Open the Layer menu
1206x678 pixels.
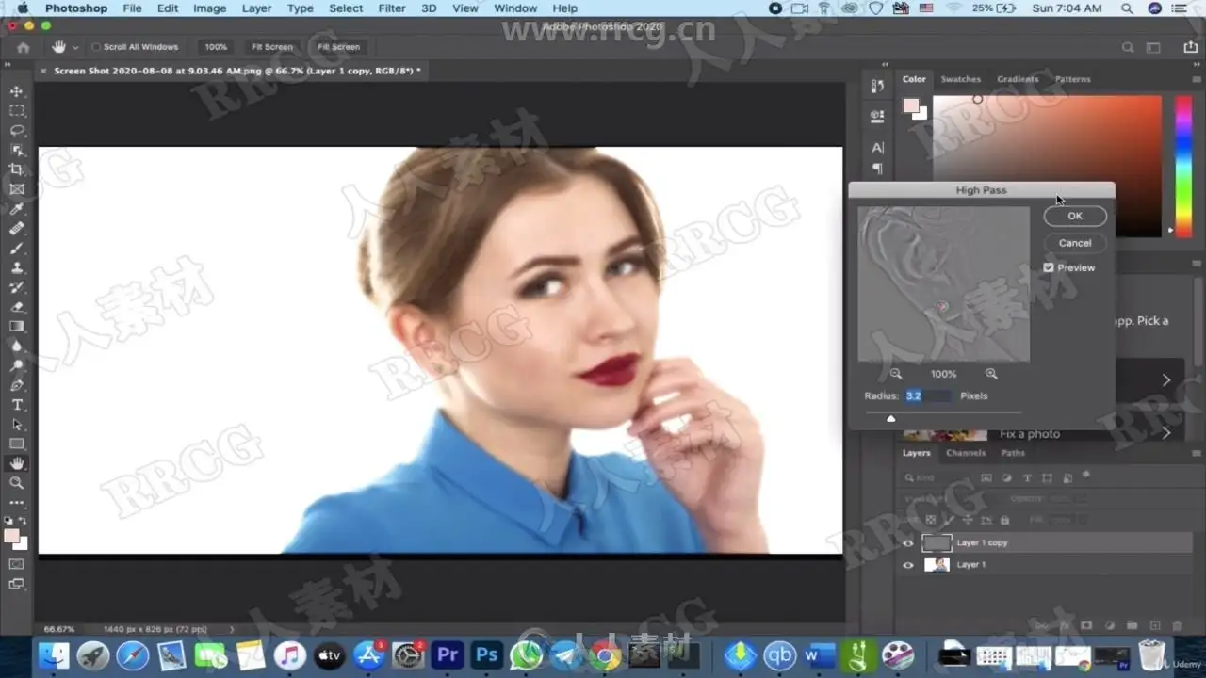pos(256,8)
